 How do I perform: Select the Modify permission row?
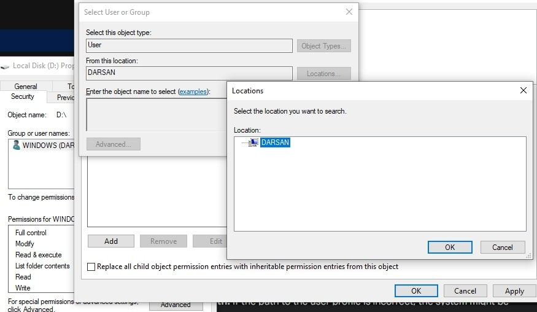pyautogui.click(x=25, y=243)
